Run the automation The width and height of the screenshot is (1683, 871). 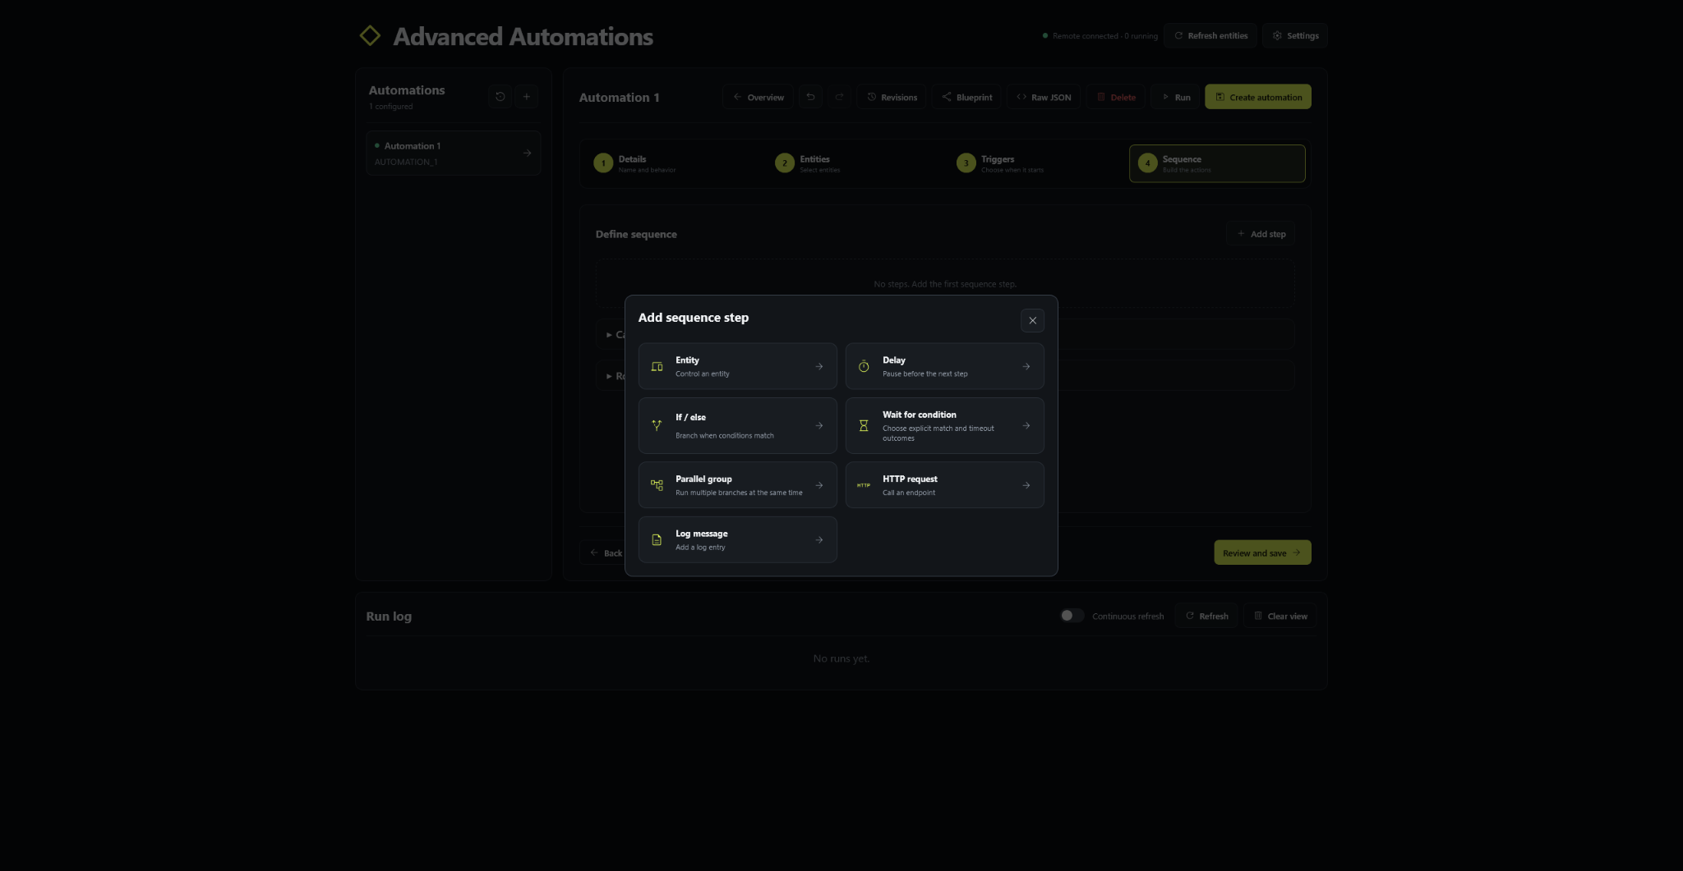coord(1175,97)
